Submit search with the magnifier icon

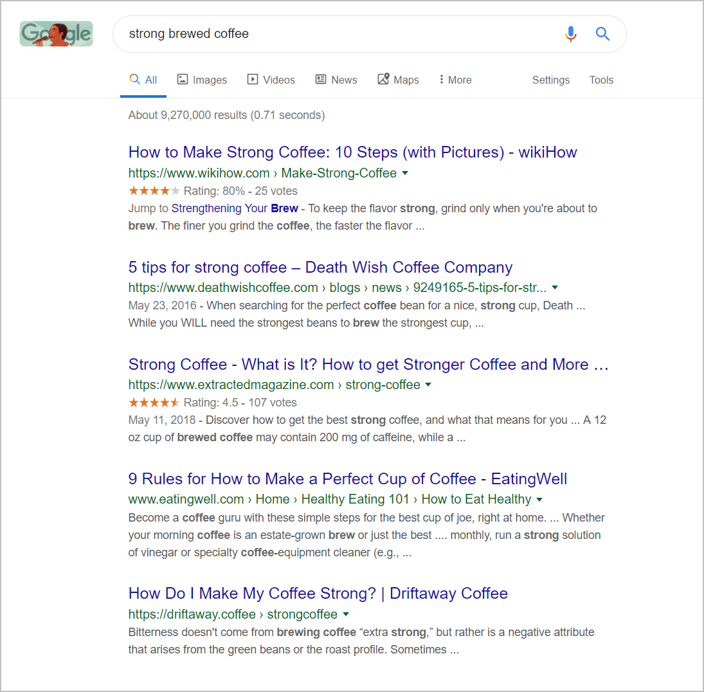602,33
